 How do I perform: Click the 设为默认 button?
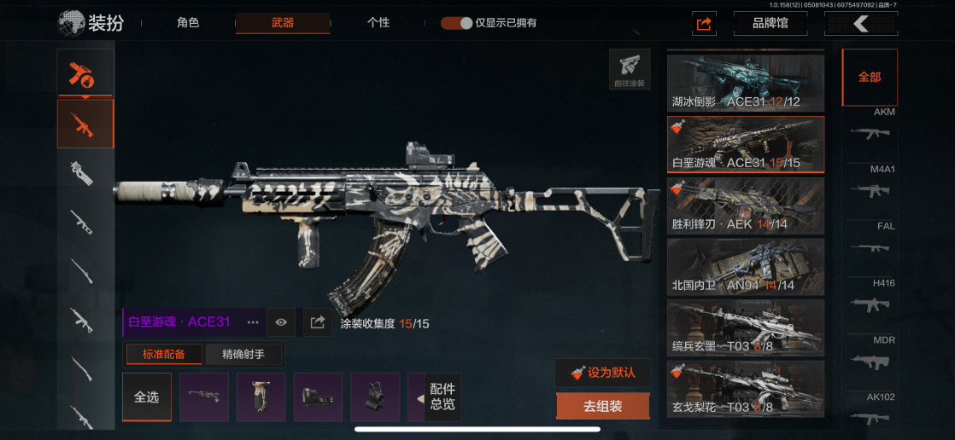pos(602,373)
